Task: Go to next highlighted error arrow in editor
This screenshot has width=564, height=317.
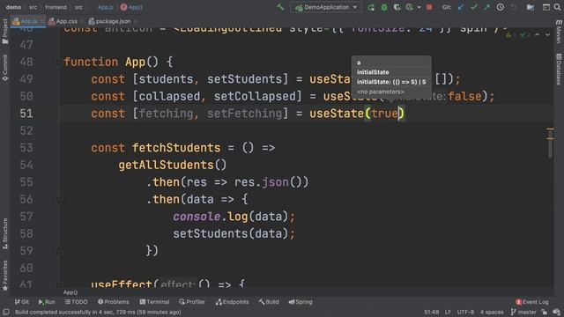Action: (x=547, y=35)
